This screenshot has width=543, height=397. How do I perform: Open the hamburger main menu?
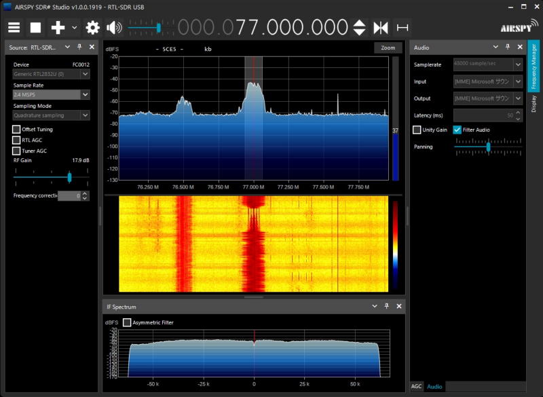tap(14, 27)
